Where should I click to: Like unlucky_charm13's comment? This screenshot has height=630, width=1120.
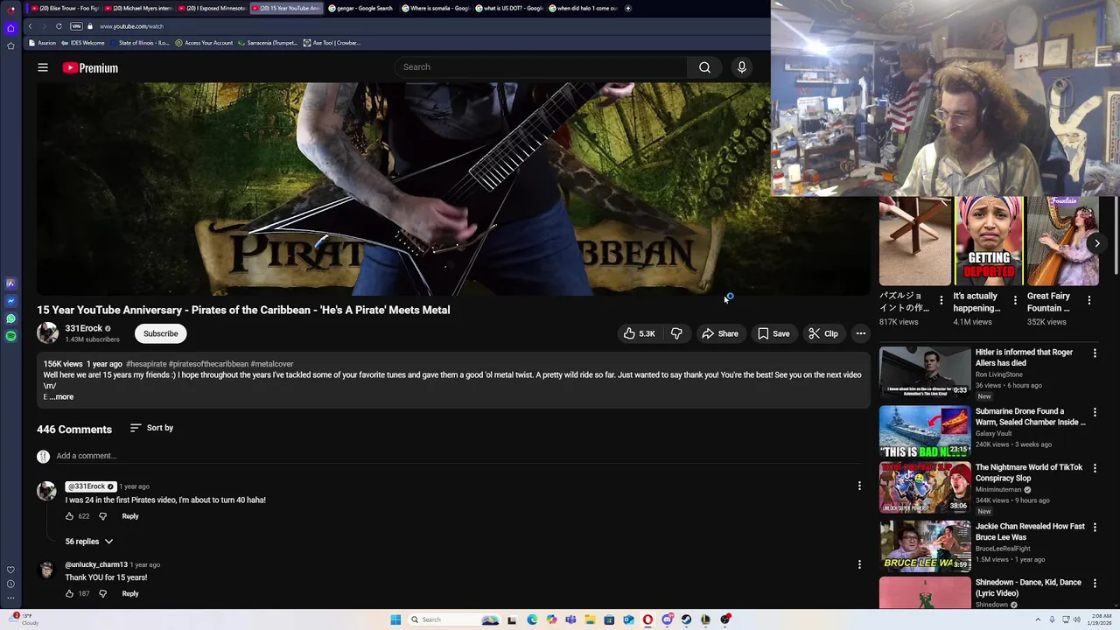click(x=70, y=593)
